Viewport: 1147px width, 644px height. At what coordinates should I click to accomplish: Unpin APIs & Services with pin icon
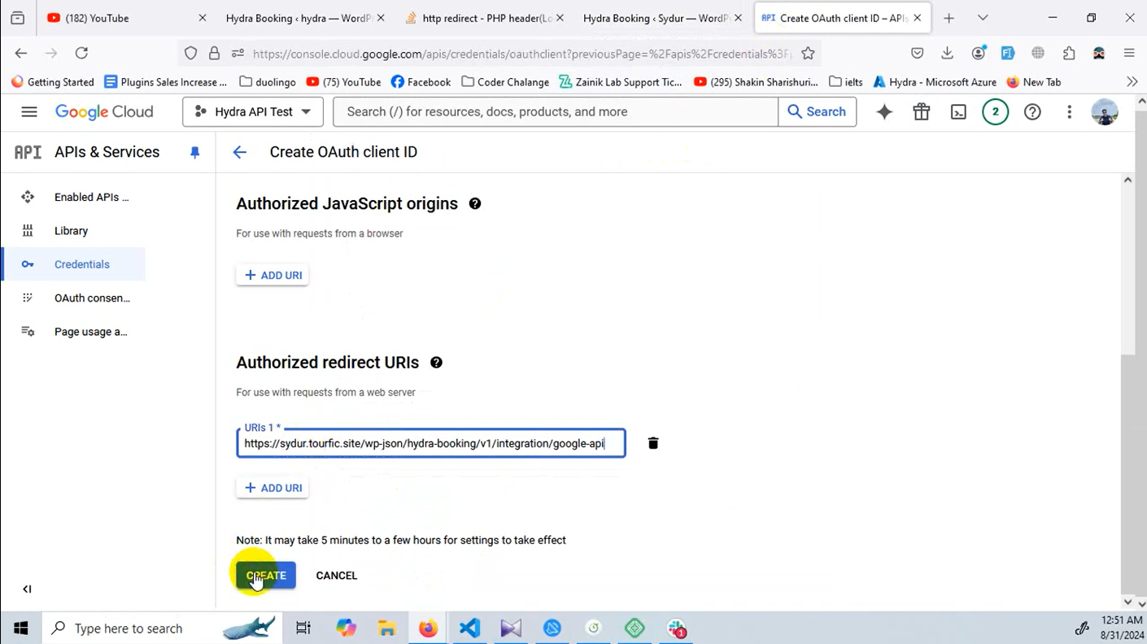[195, 152]
